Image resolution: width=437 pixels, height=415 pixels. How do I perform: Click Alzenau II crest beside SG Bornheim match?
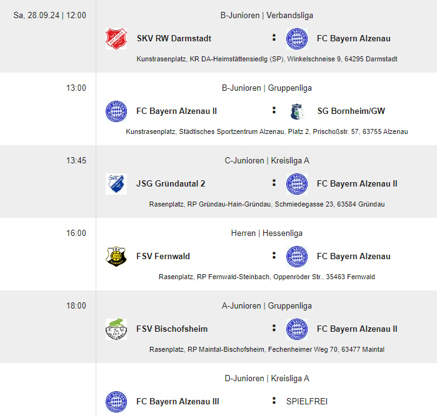116,111
